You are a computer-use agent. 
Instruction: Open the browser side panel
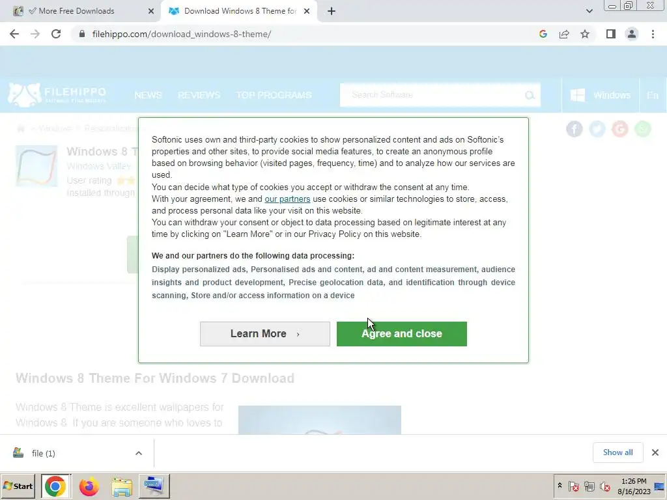pos(611,34)
